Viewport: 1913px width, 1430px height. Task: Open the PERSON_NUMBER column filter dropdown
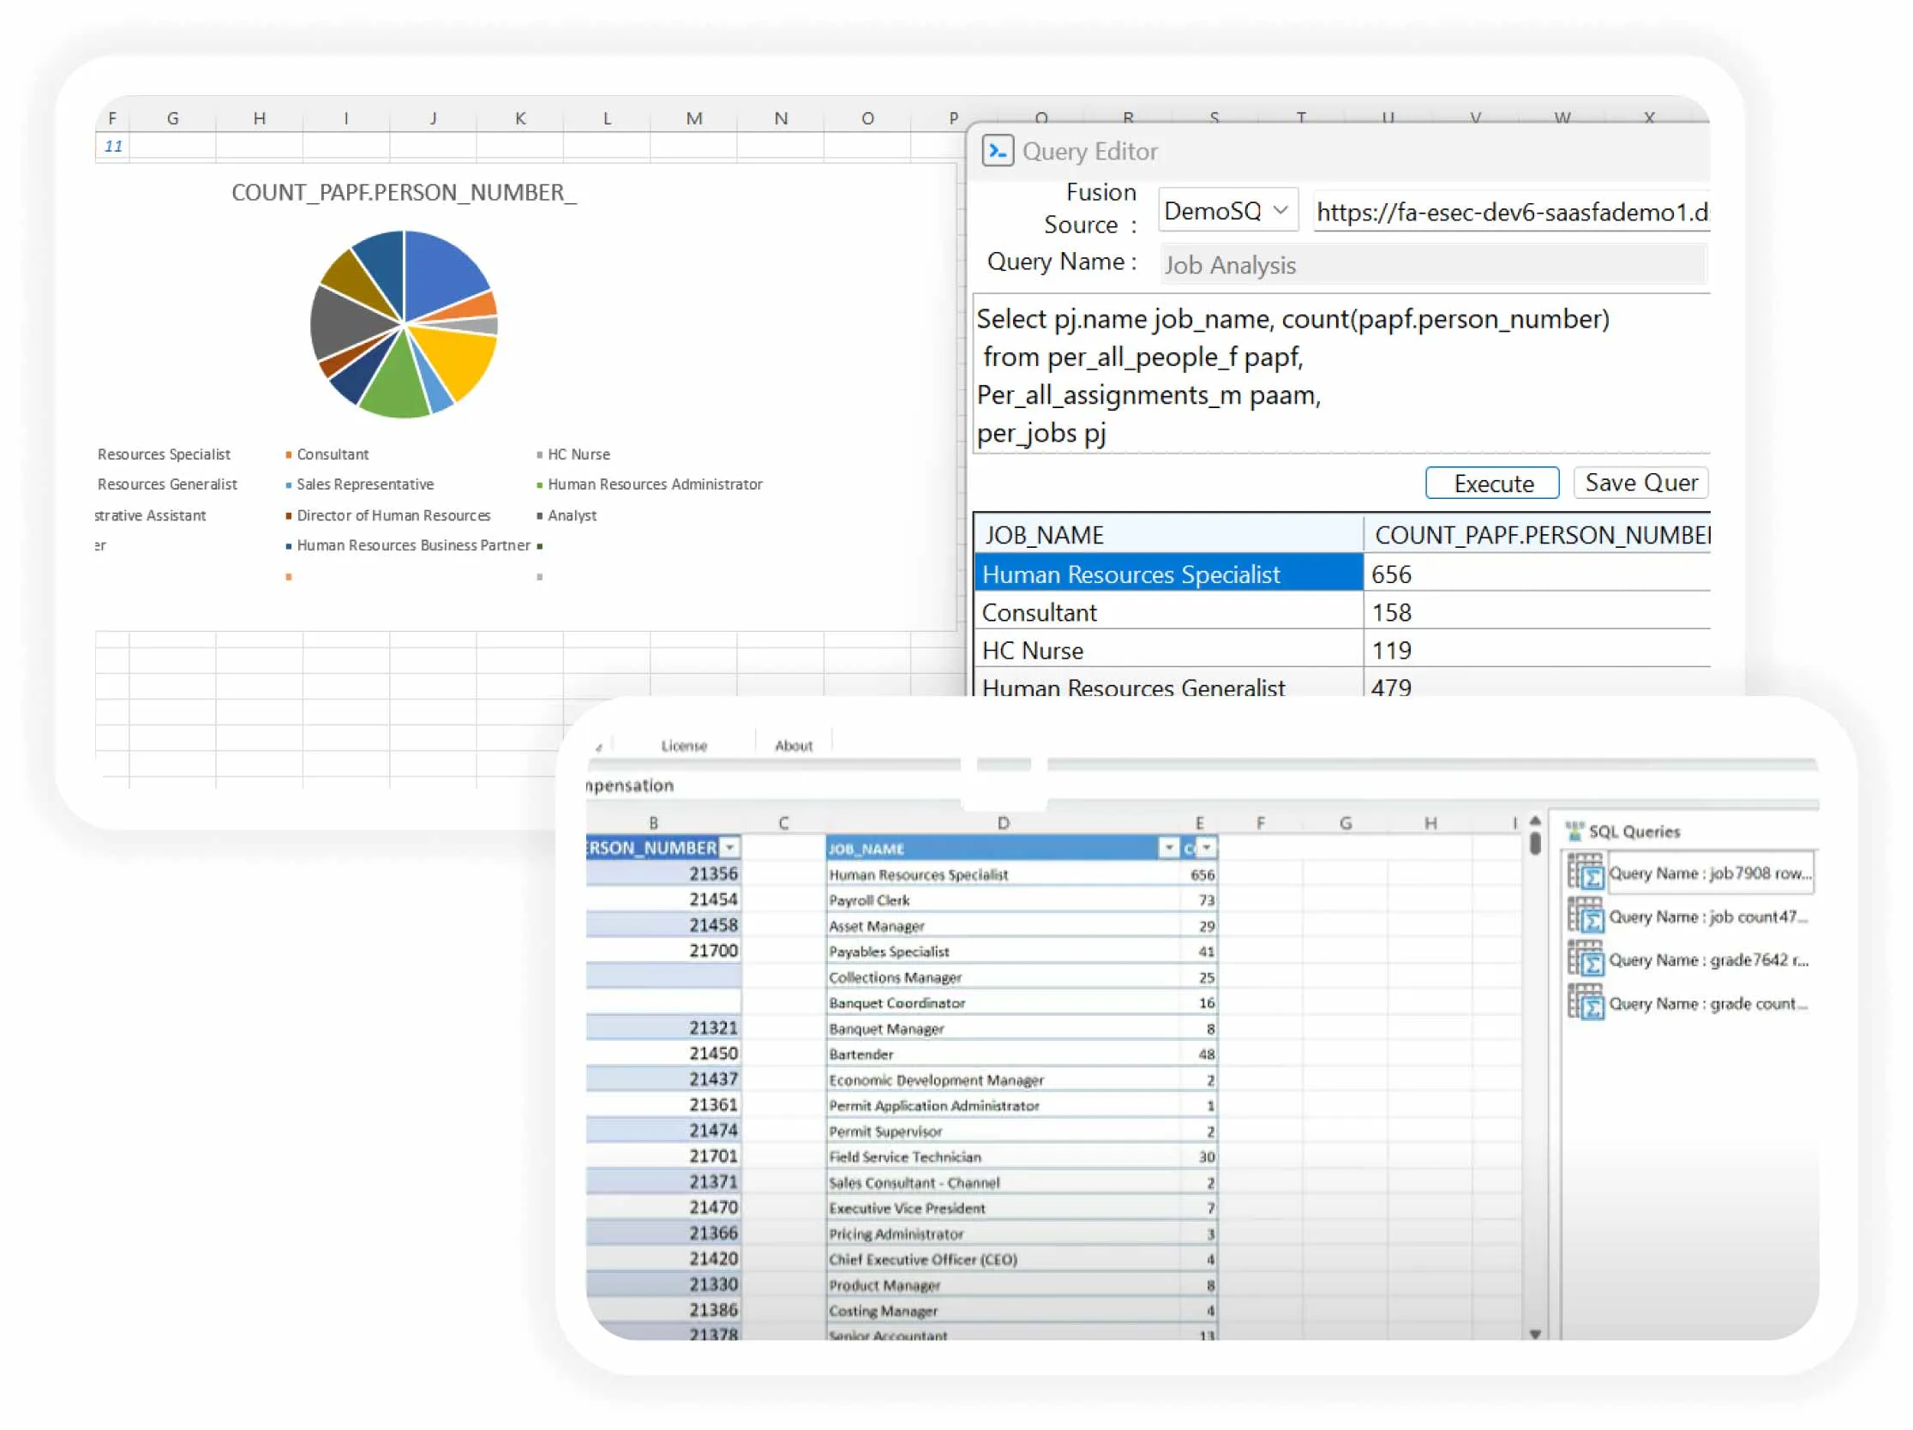coord(730,848)
